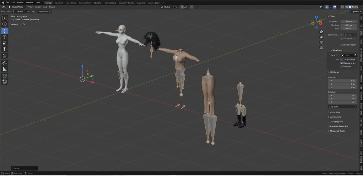
Task: Enable Lock Rotation checkbox
Action: click(341, 66)
